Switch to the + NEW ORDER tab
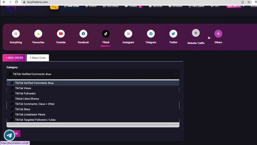 tap(14, 58)
